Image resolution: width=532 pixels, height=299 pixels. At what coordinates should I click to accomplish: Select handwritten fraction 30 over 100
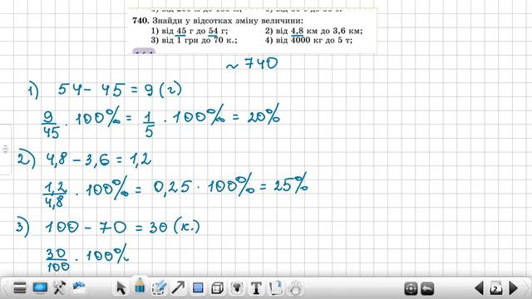(57, 260)
